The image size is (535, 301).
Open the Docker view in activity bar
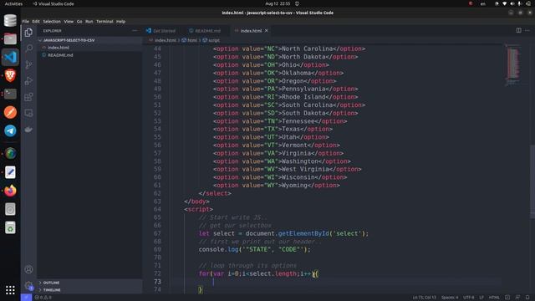pos(28,130)
